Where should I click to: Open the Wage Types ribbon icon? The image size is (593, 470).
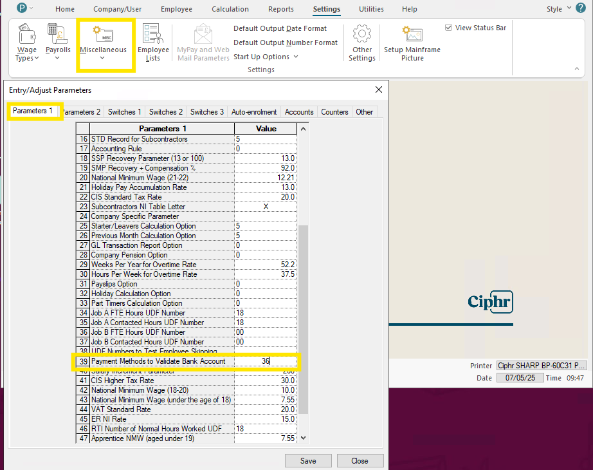tap(27, 33)
